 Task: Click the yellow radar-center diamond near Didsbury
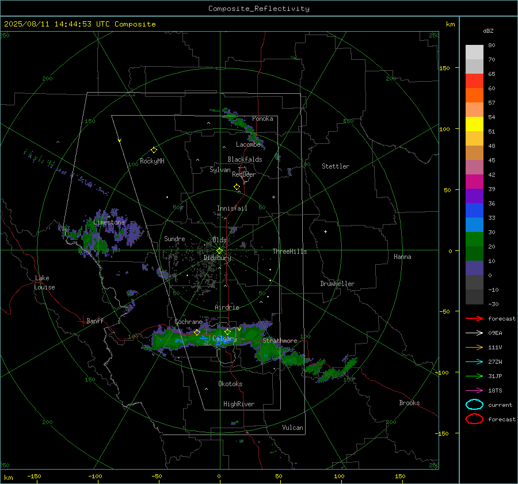[x=219, y=251]
